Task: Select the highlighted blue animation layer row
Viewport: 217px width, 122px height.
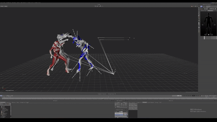Action: (x=119, y=115)
